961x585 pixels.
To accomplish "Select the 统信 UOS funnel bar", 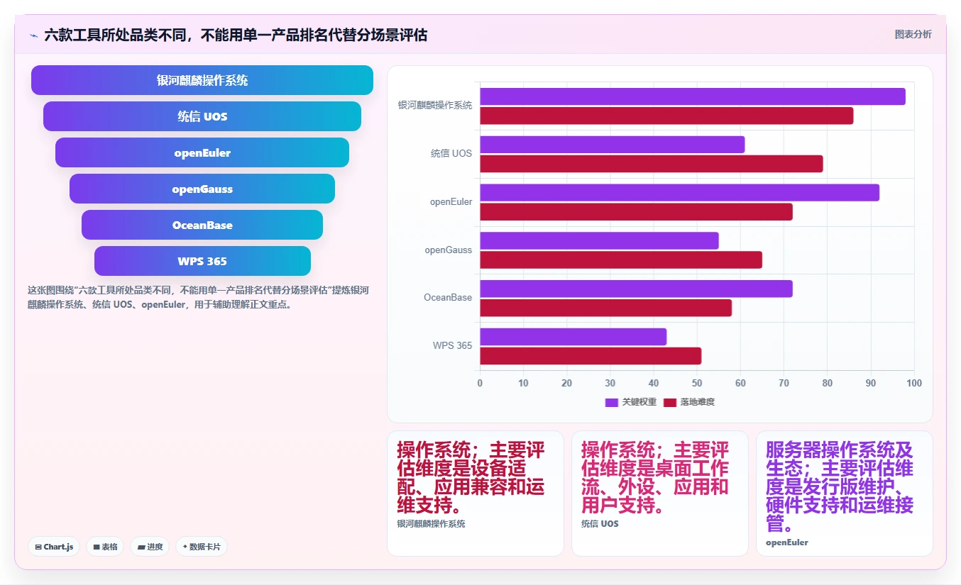I will (202, 116).
